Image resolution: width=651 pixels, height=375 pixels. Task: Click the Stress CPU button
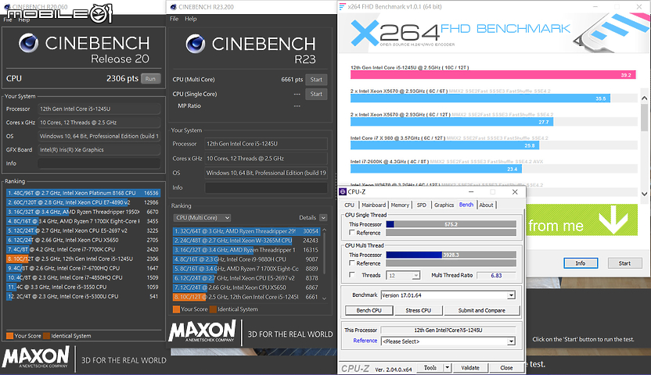click(418, 310)
